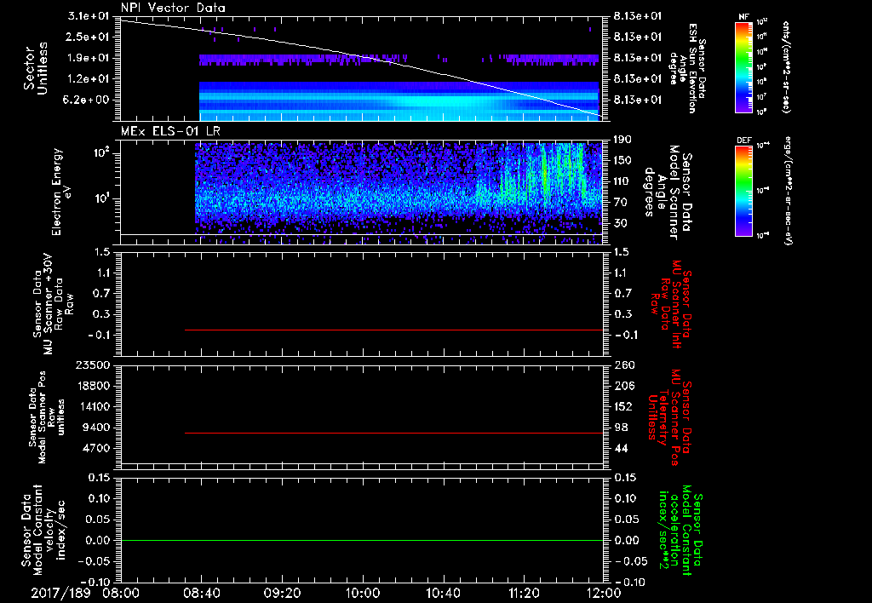
Task: Click the red 'MU Scanner Inh Raw Data' label
Action: click(x=670, y=304)
